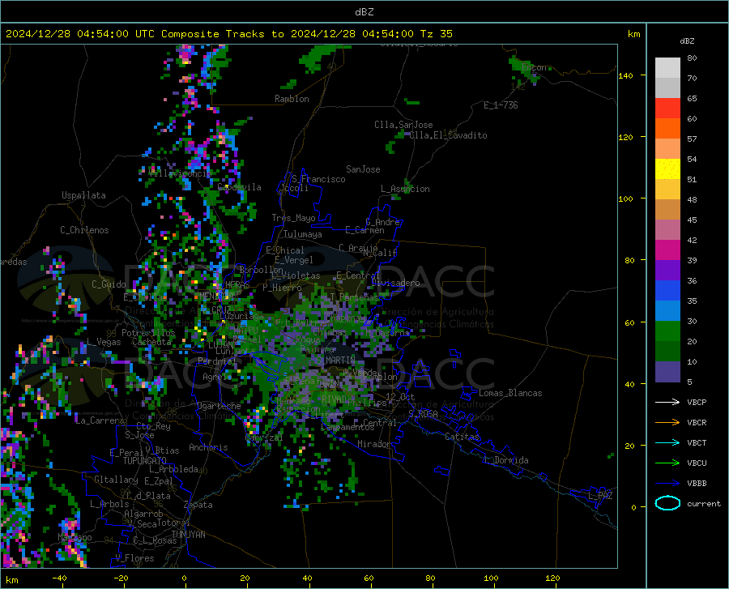
Task: Click the 'V_Flores' map label
Action: (134, 558)
